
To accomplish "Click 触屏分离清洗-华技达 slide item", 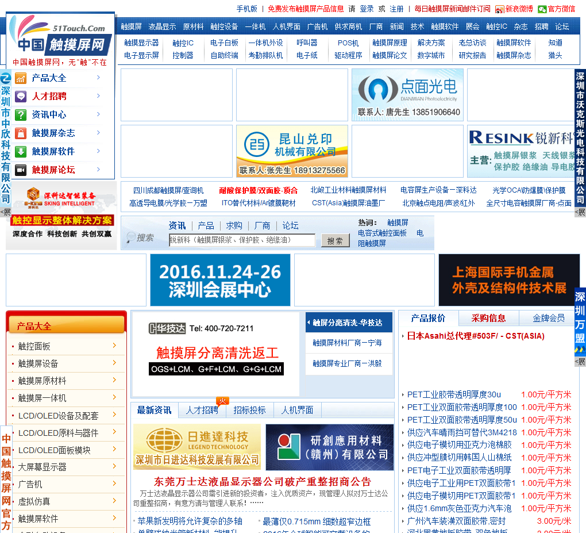I will point(349,323).
